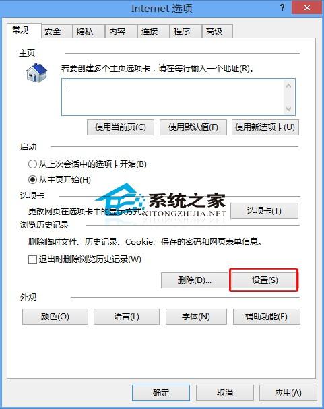
Task: Switch to the 安全 tab
Action: point(57,32)
